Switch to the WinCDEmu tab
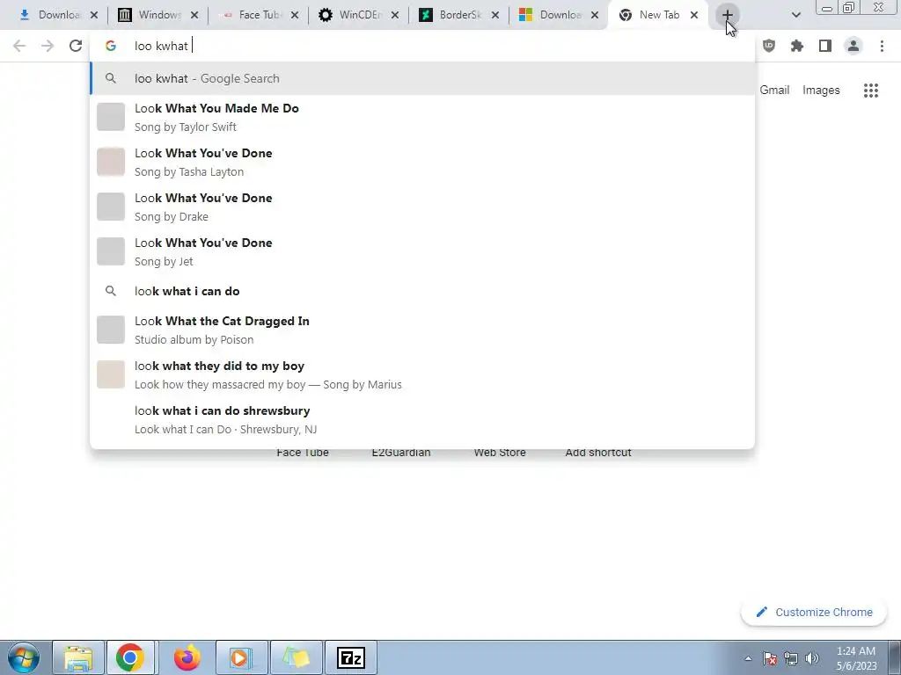 pyautogui.click(x=353, y=15)
